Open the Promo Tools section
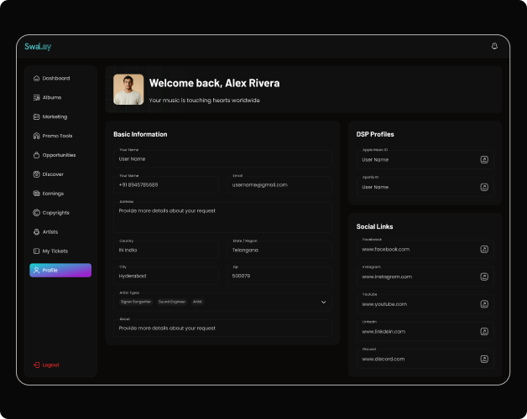The height and width of the screenshot is (419, 527). pos(57,136)
